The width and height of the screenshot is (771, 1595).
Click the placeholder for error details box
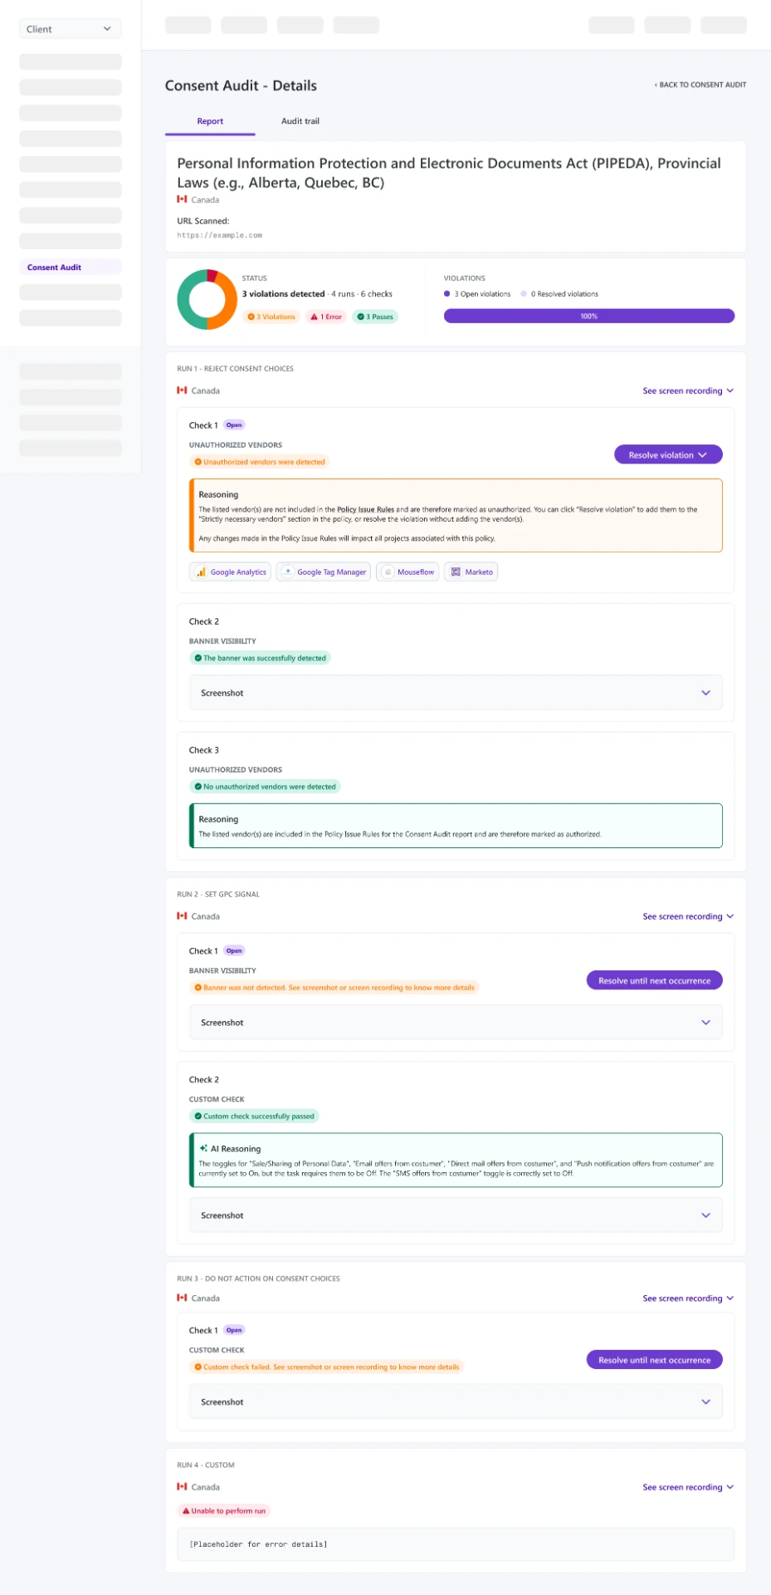456,1544
